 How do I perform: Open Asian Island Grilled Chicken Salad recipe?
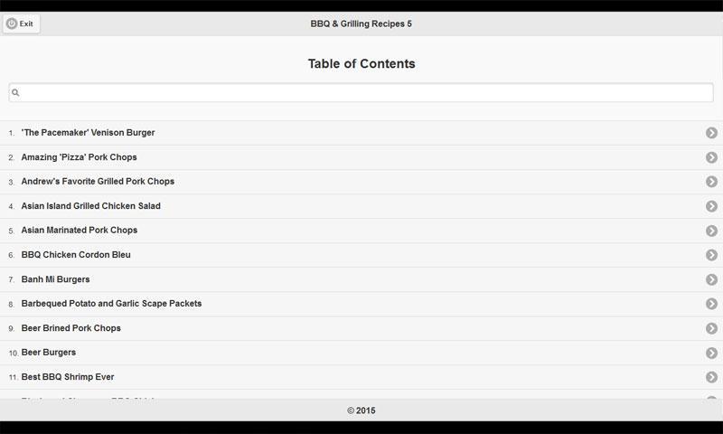coord(90,206)
